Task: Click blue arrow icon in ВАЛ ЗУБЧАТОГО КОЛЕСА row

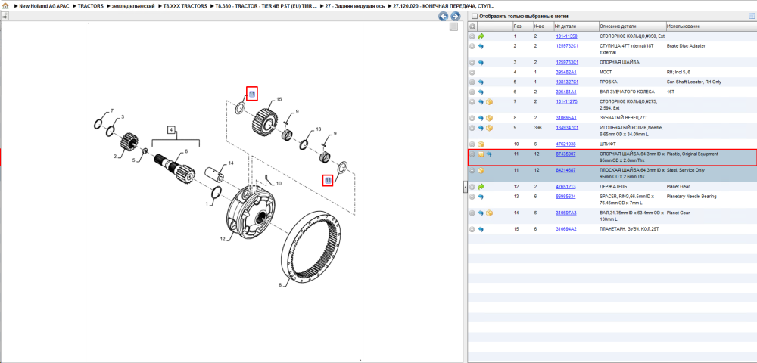Action: pyautogui.click(x=481, y=92)
